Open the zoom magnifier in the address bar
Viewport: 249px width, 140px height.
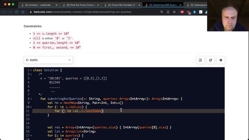click(162, 12)
